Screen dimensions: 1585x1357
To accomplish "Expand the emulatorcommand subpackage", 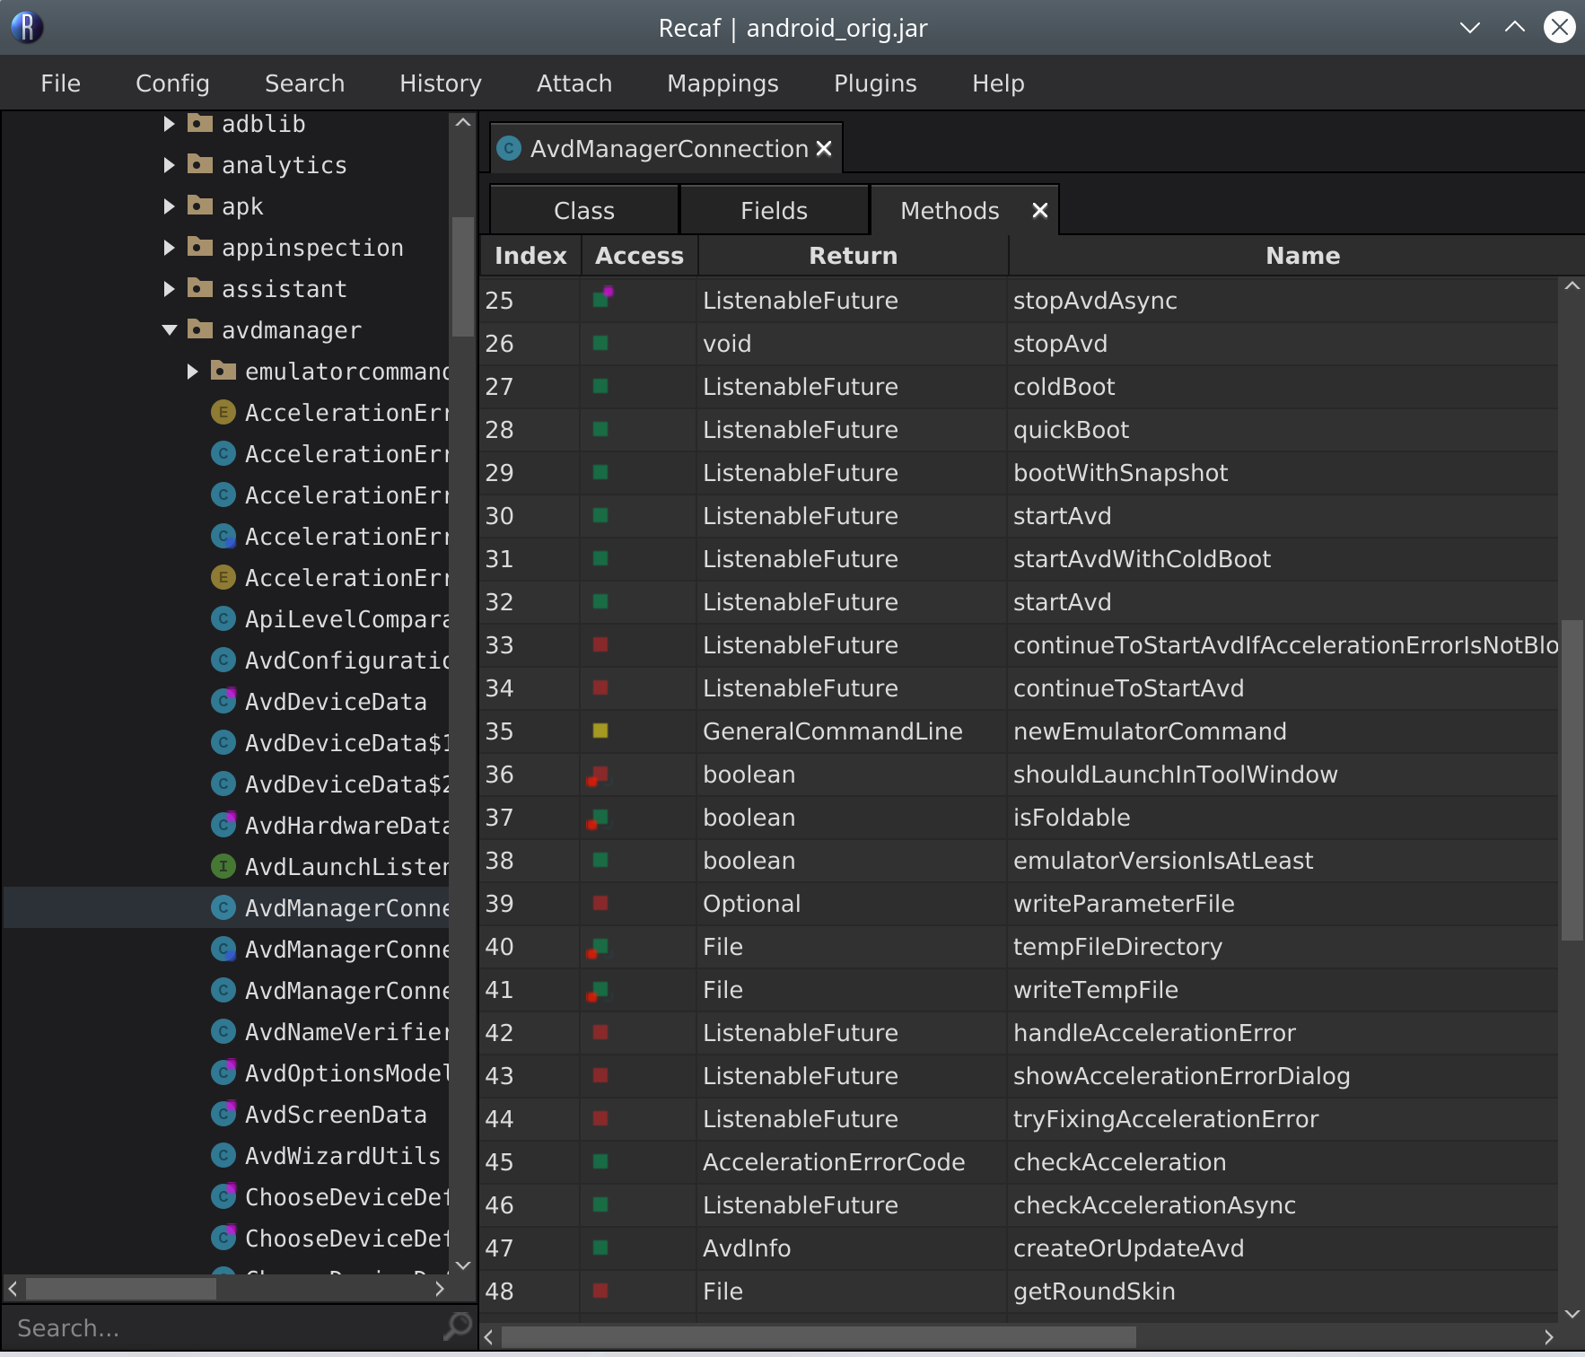I will pyautogui.click(x=192, y=372).
